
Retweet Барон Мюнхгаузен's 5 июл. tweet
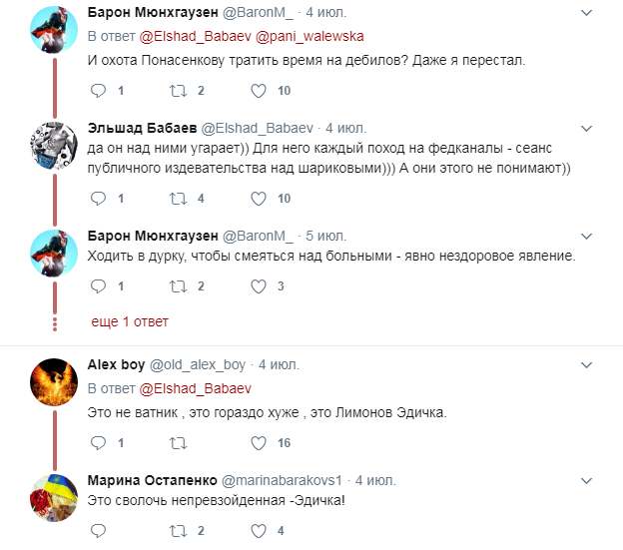[178, 286]
